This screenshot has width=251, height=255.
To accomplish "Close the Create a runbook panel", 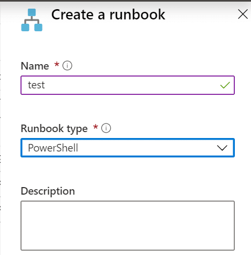I will pyautogui.click(x=243, y=15).
